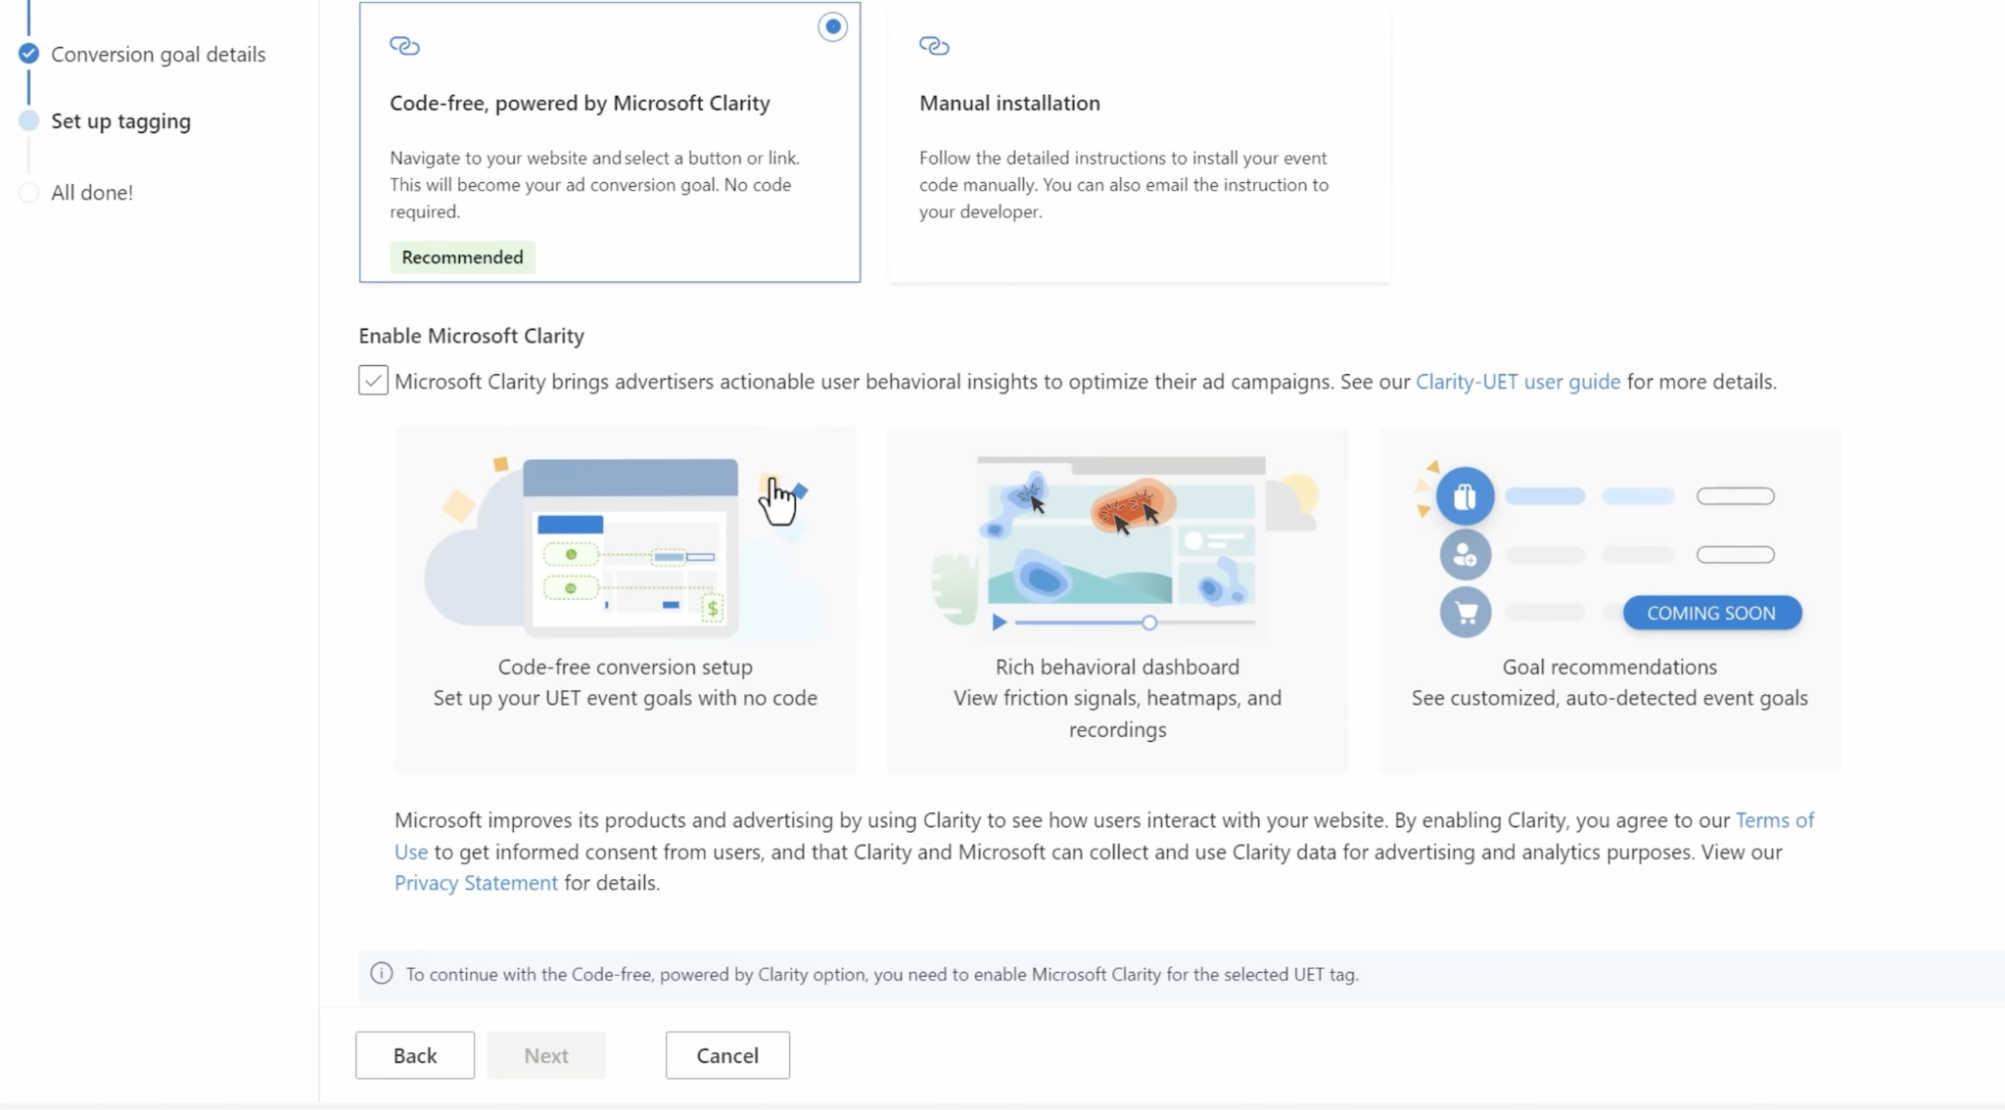The image size is (2005, 1110).
Task: Click the dollar sign icon in setup illustration
Action: (713, 609)
